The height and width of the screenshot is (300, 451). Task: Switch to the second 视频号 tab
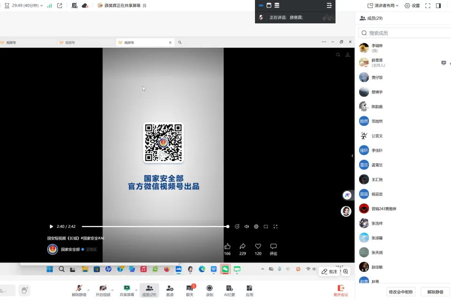coord(87,43)
